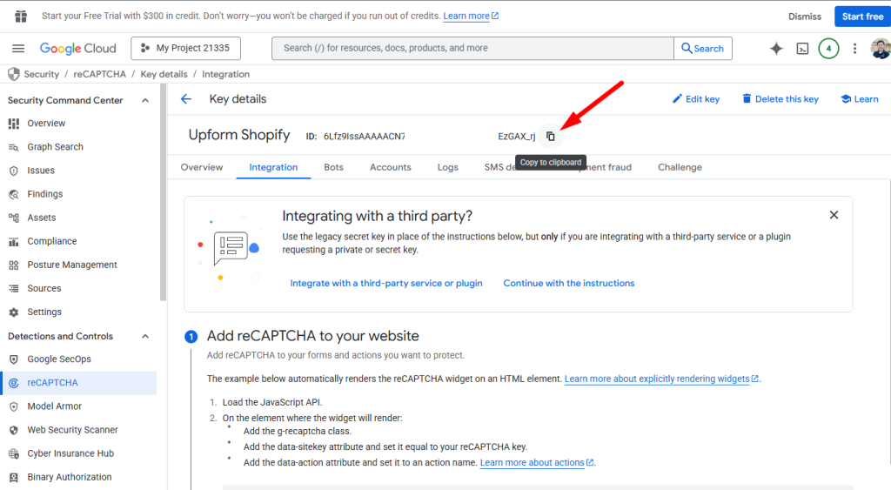Click the Key details breadcrumb link

click(164, 74)
